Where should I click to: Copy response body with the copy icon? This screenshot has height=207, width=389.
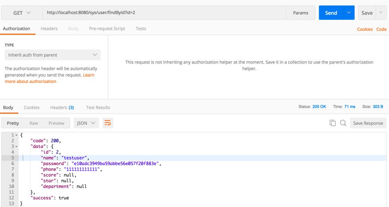tap(332, 123)
